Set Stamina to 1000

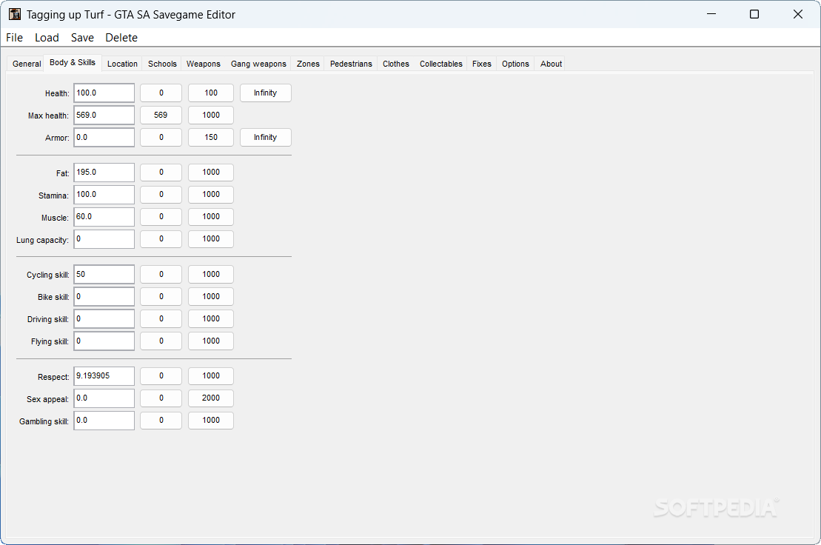point(211,195)
